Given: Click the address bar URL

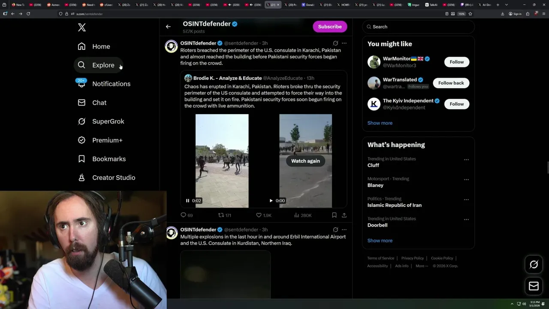Looking at the screenshot, I should (90, 14).
